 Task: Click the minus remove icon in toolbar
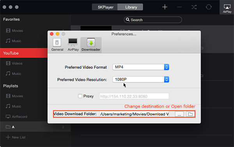(x=179, y=7)
